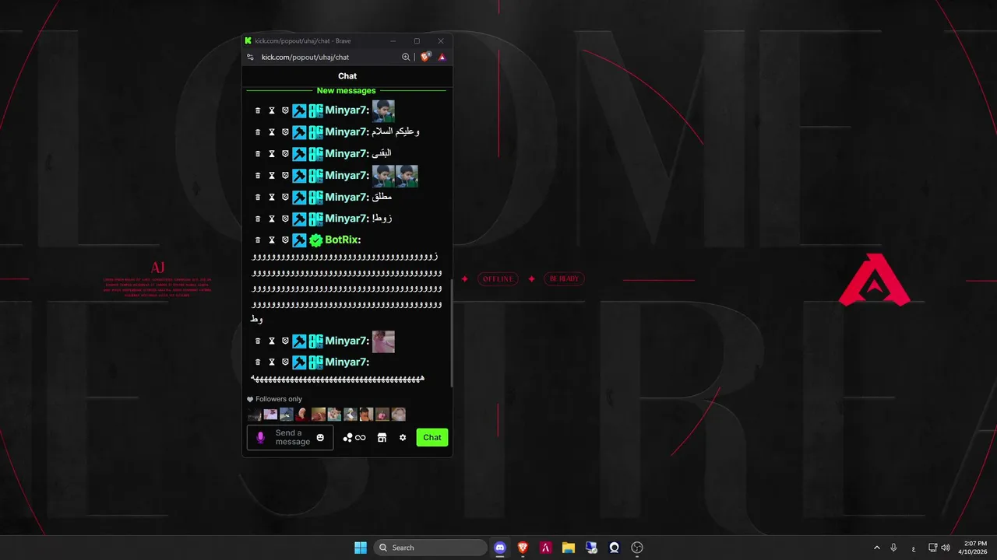Show hidden tray icons chevron
The height and width of the screenshot is (560, 997).
(x=877, y=548)
